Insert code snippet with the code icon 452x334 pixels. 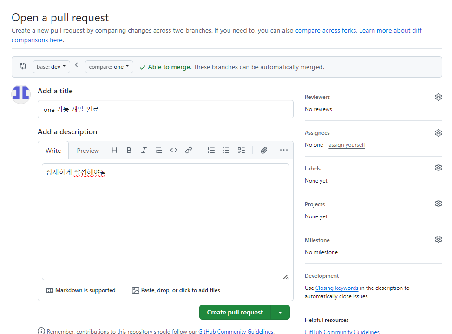coord(174,150)
